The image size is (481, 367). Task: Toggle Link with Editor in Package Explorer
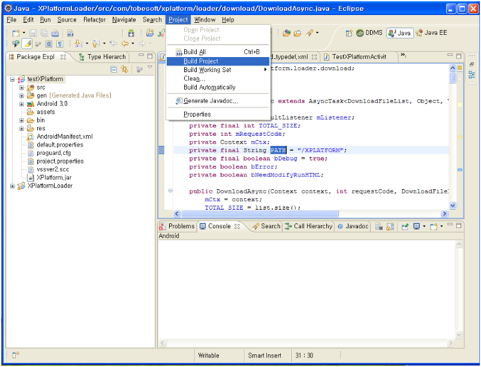(124, 70)
